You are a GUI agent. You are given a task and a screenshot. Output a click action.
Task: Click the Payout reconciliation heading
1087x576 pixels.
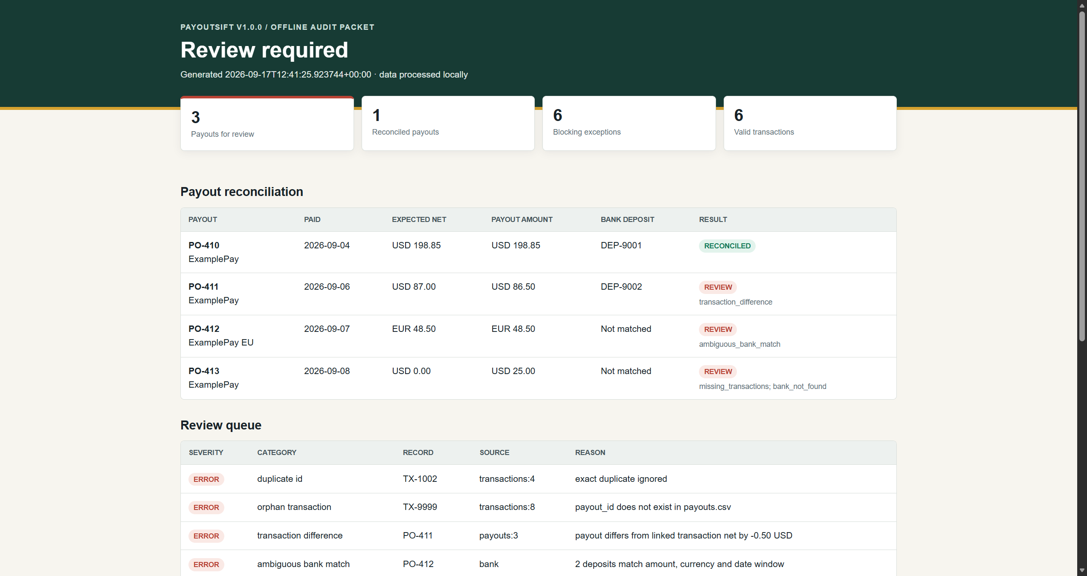point(242,192)
